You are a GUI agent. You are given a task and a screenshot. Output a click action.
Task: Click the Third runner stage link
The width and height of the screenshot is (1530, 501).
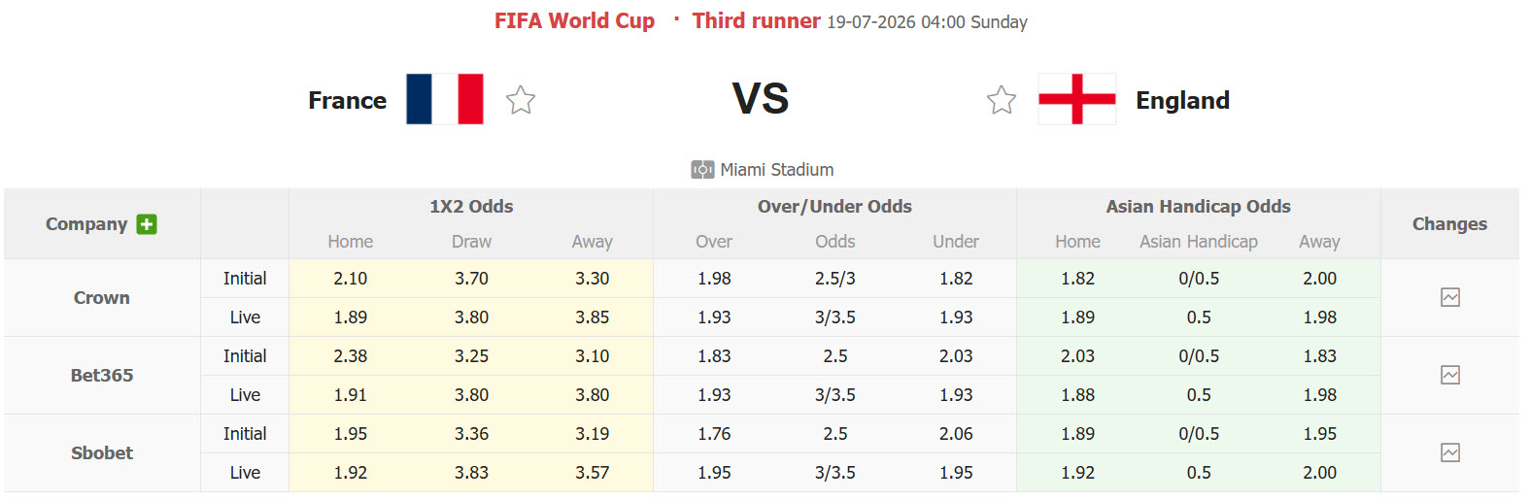tap(756, 20)
